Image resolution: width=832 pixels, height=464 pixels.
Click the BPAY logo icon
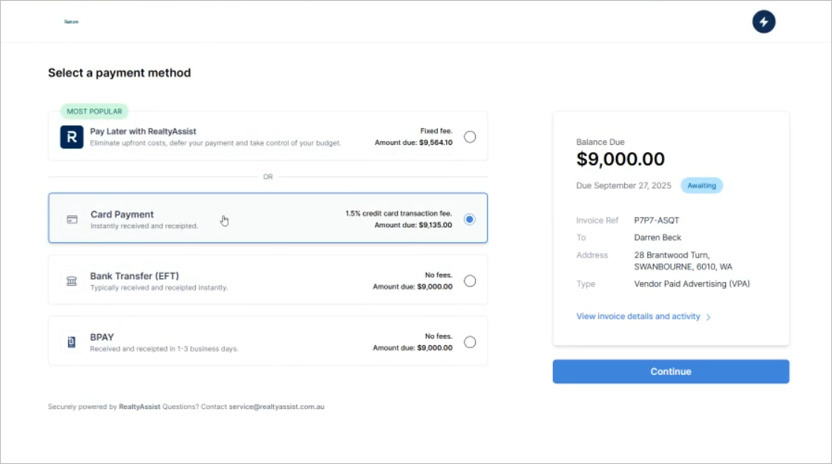click(72, 342)
